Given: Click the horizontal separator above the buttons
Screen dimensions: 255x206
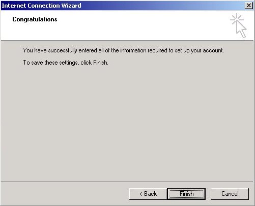Looking at the screenshot, I should pos(127,182).
